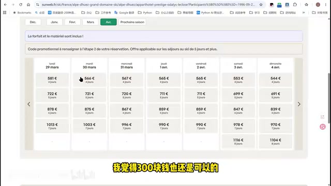The width and height of the screenshot is (331, 186).
Task: Choose 544 € 4 jours on dimanche
Action: [x=276, y=80]
